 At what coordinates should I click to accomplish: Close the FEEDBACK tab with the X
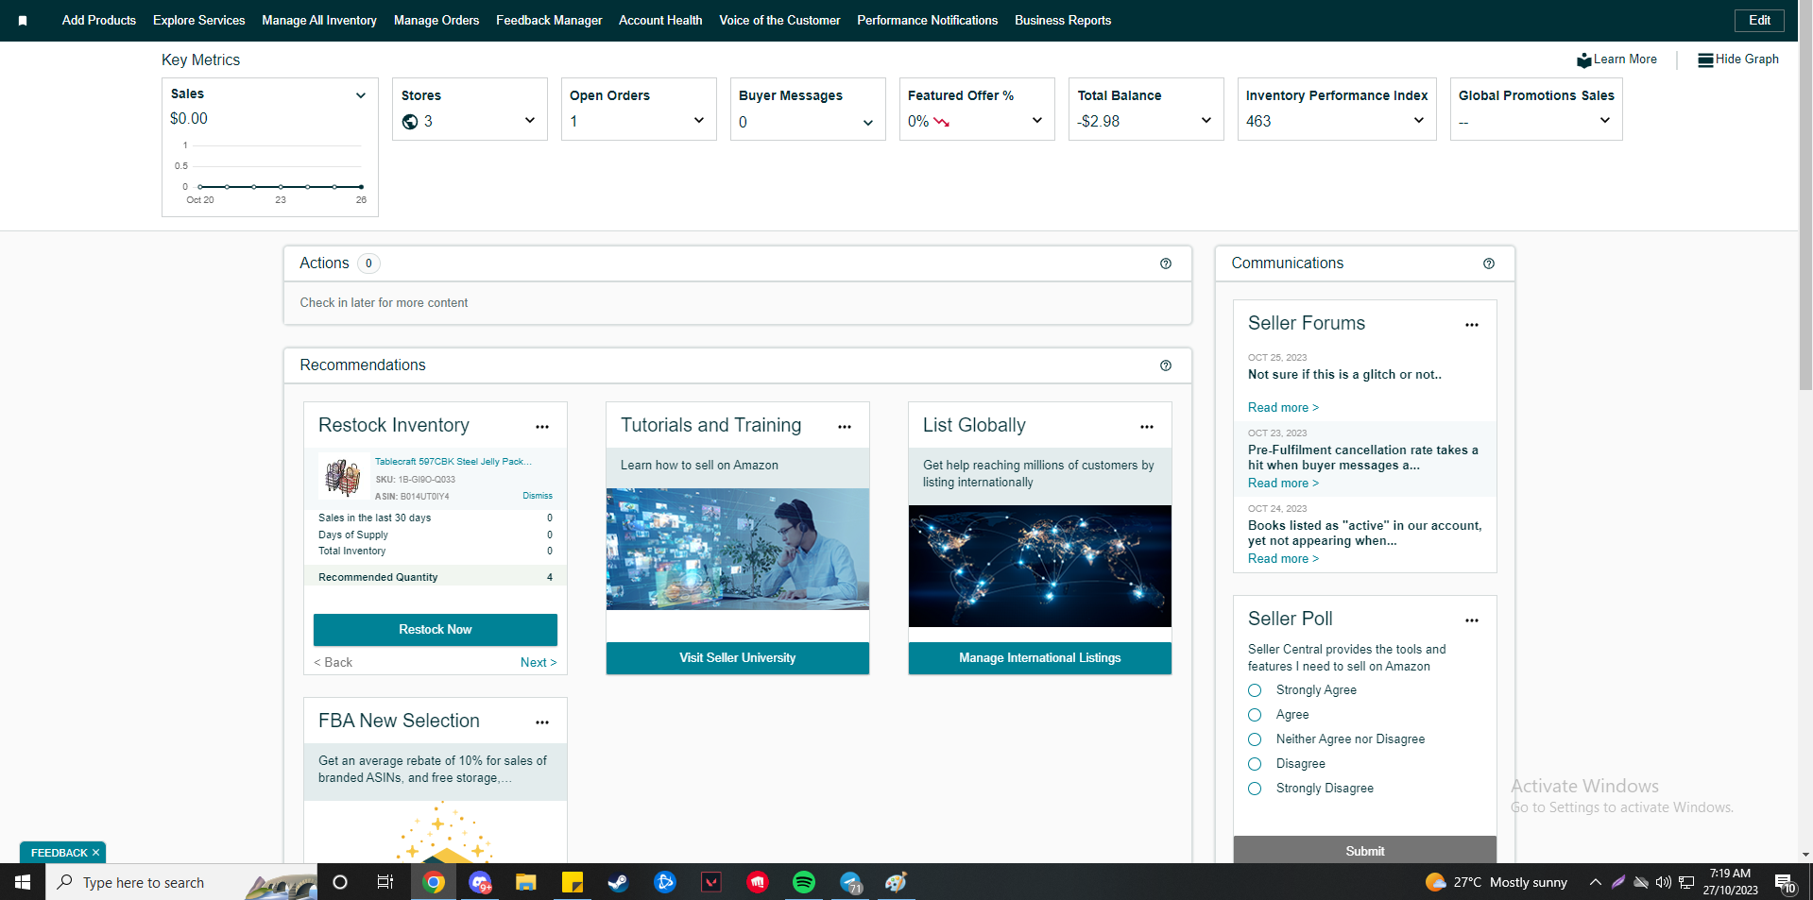coord(95,853)
